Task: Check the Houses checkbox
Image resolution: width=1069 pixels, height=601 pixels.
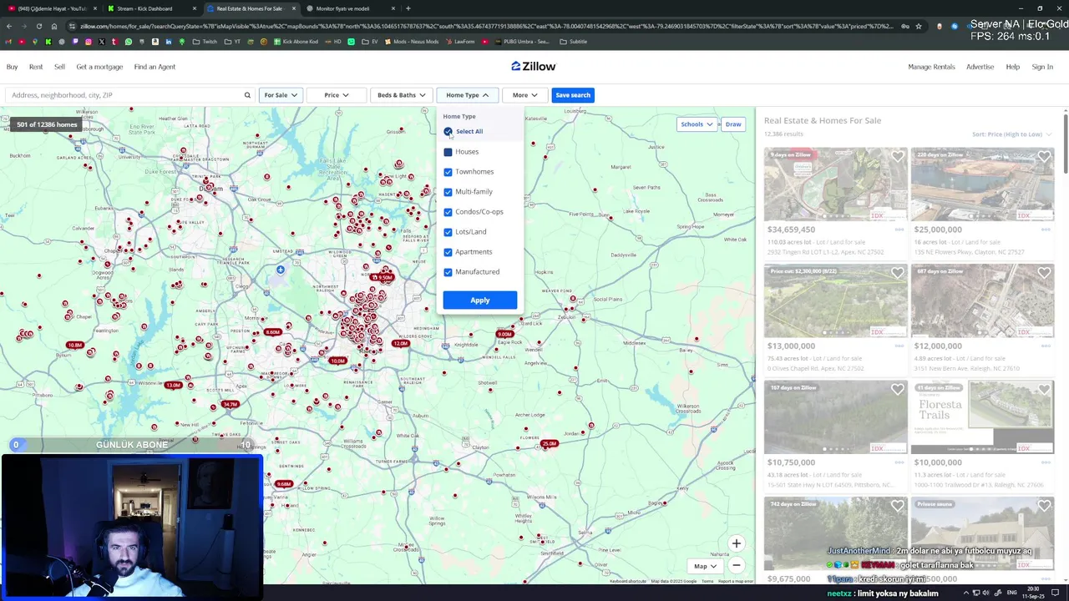Action: click(x=448, y=152)
